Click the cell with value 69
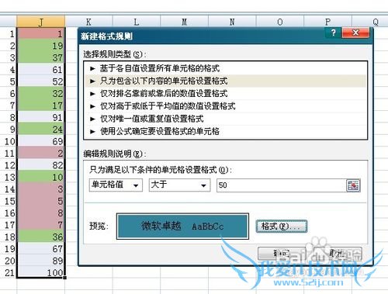The height and width of the screenshot is (294, 388). coord(41,141)
